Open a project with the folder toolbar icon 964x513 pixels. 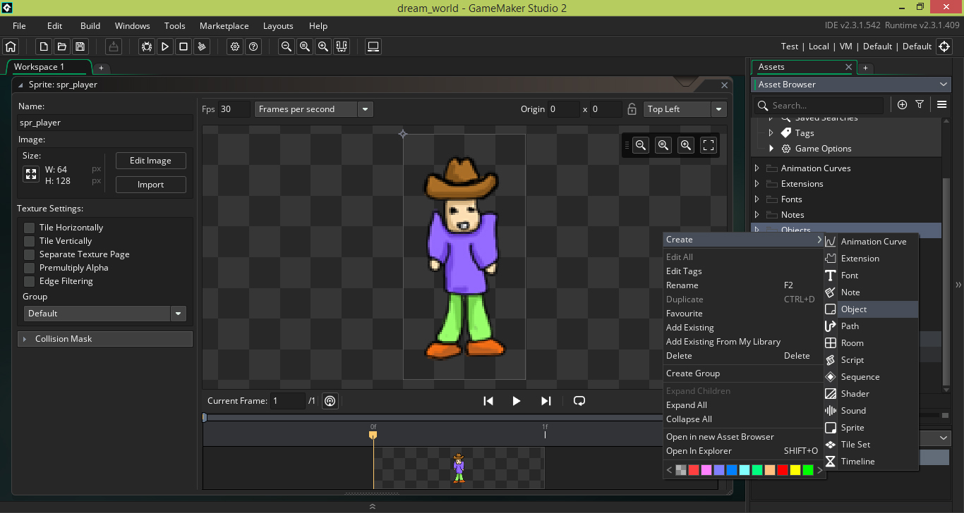[x=62, y=47]
